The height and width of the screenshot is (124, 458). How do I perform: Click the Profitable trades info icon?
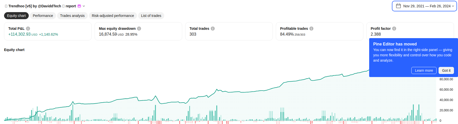coord(311,29)
